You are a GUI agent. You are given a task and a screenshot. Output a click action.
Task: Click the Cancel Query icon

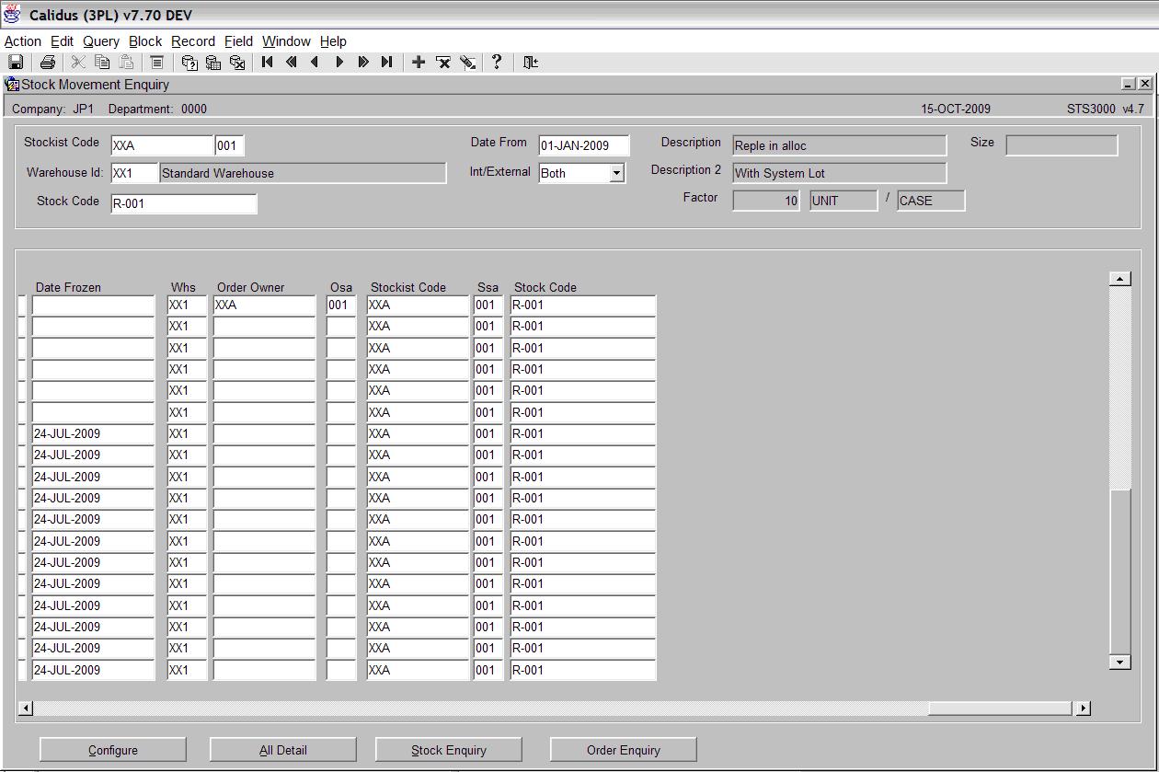pyautogui.click(x=237, y=63)
